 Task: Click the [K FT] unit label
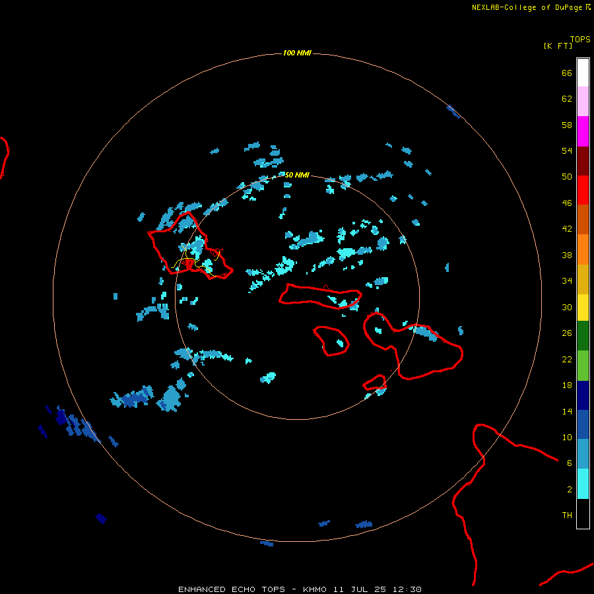tap(558, 46)
